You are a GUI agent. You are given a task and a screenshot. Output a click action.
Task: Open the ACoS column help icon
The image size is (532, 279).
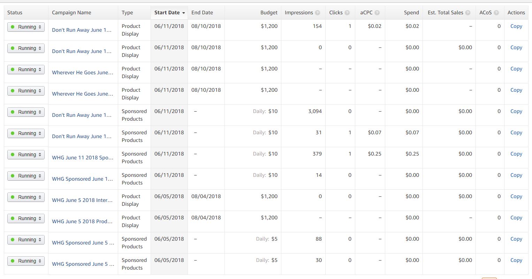tap(496, 12)
